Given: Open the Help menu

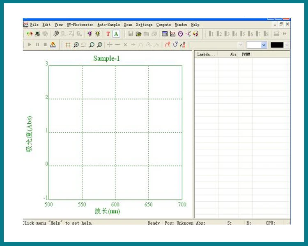Looking at the screenshot, I should [x=195, y=25].
